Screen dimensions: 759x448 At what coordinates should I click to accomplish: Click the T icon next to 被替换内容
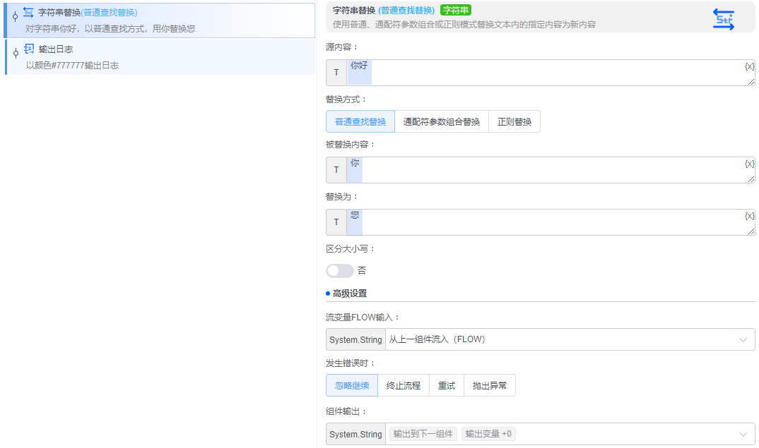(x=336, y=169)
